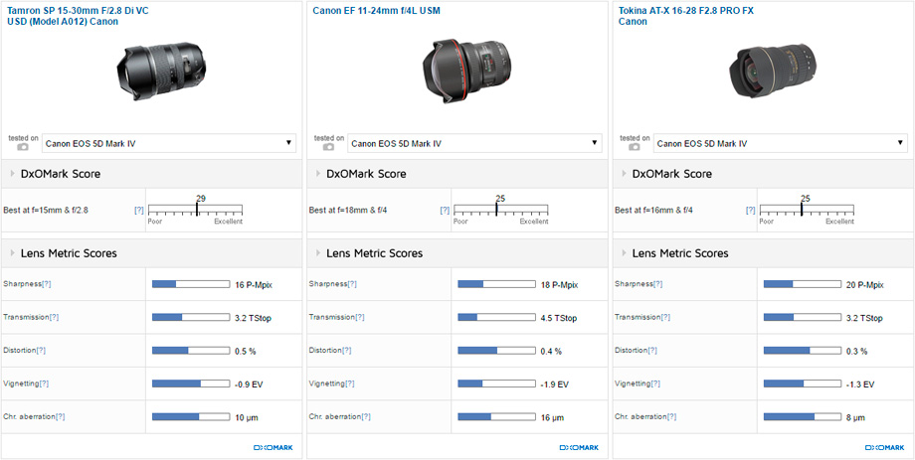Click the camera icon in the Tokina panel
915x460 pixels.
635,147
